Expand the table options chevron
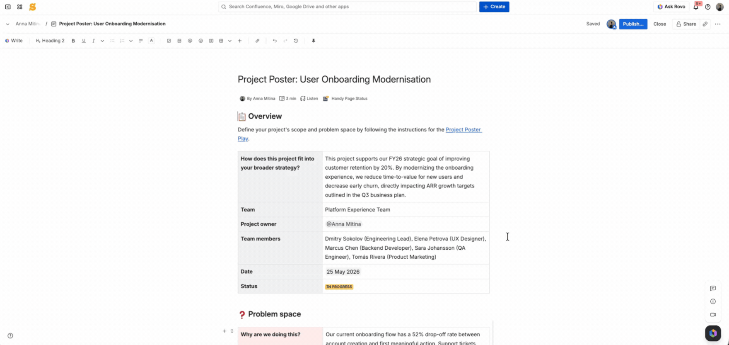Image resolution: width=729 pixels, height=345 pixels. pos(230,41)
